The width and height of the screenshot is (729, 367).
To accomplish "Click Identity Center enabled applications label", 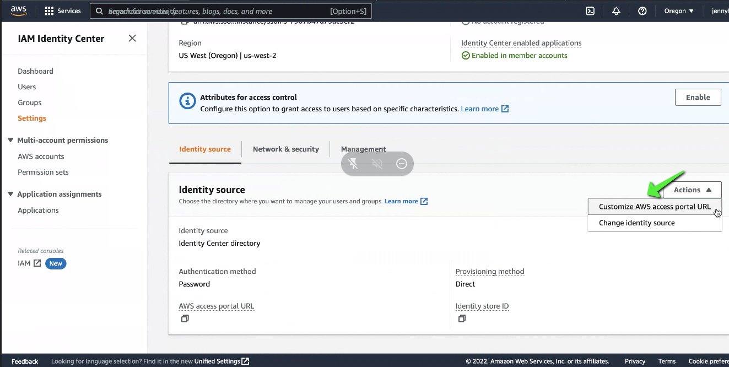I will [521, 43].
